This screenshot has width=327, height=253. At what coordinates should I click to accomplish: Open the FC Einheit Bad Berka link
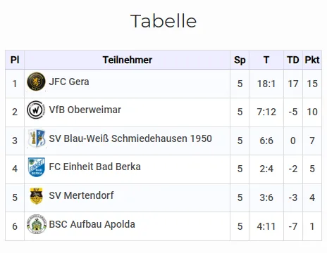pos(94,167)
